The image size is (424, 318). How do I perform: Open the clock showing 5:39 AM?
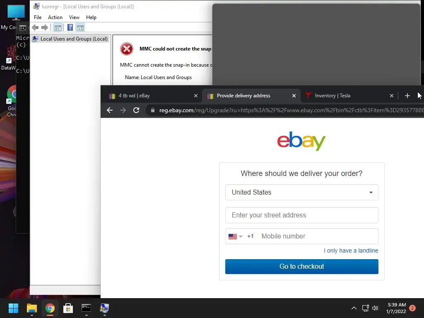tap(396, 308)
